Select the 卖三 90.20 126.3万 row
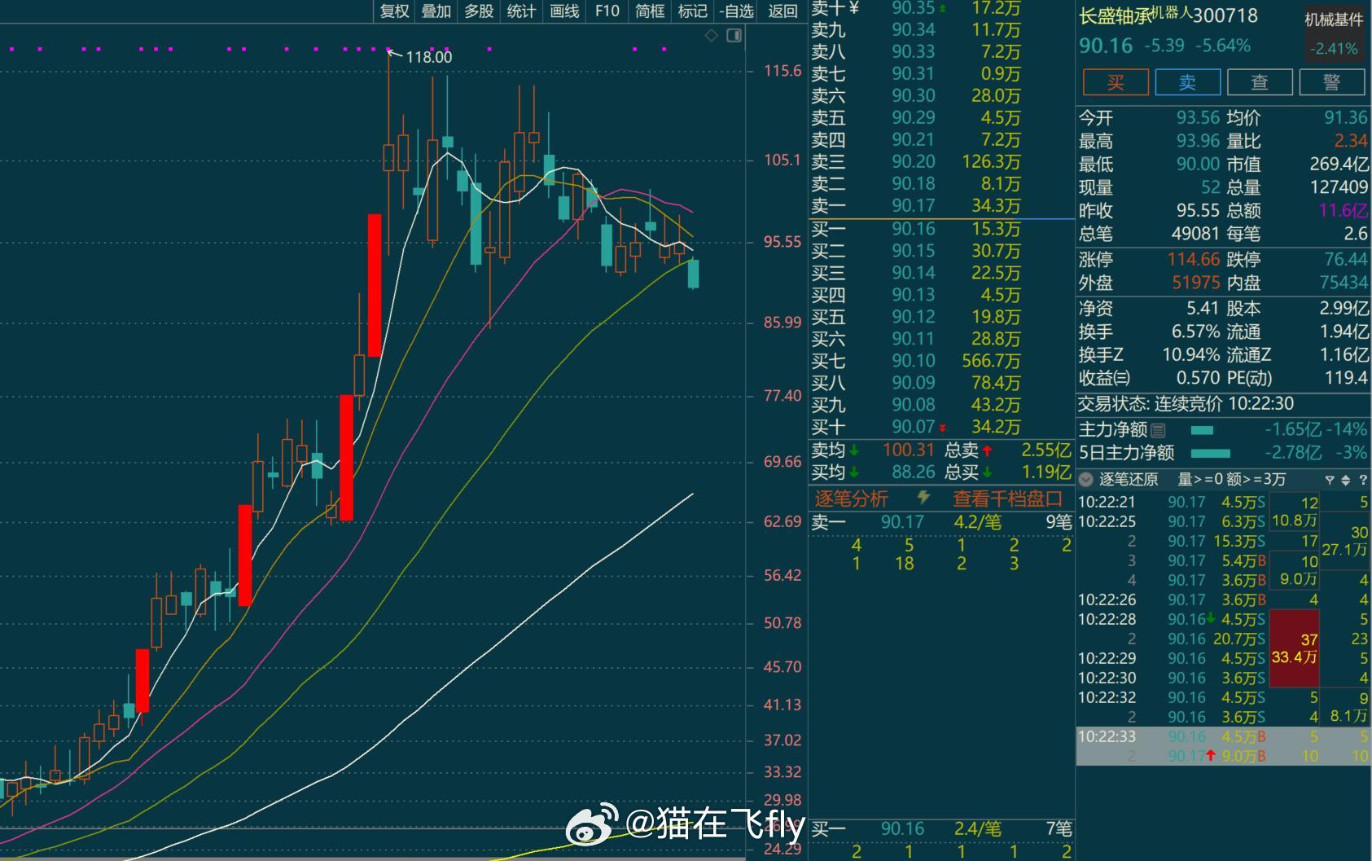The image size is (1372, 861). click(941, 162)
